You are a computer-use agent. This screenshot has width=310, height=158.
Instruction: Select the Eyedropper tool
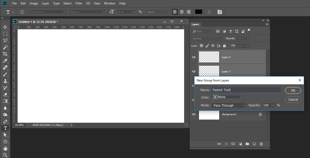(x=5, y=61)
